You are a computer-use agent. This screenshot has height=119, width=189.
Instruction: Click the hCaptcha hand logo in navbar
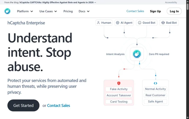coord(7,11)
